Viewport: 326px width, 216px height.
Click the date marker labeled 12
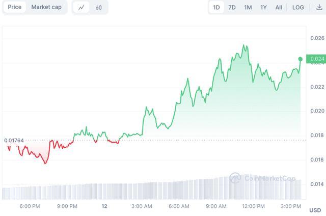pyautogui.click(x=104, y=206)
